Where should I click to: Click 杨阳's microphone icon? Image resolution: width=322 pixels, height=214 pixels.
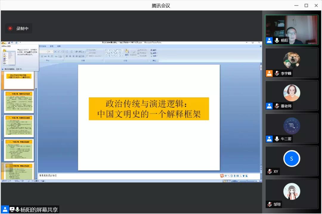(277, 40)
